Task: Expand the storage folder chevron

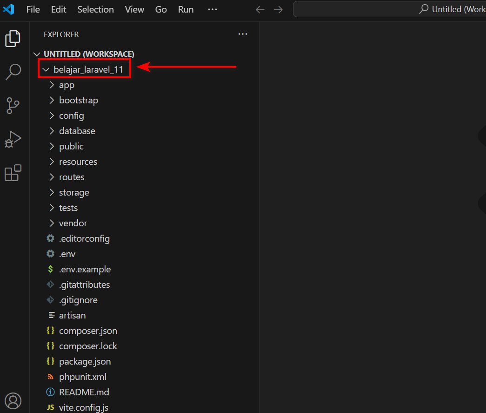Action: 52,192
